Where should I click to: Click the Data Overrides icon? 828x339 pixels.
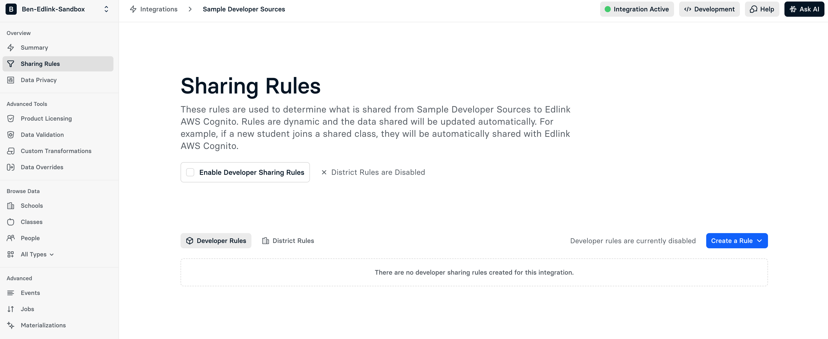11,167
